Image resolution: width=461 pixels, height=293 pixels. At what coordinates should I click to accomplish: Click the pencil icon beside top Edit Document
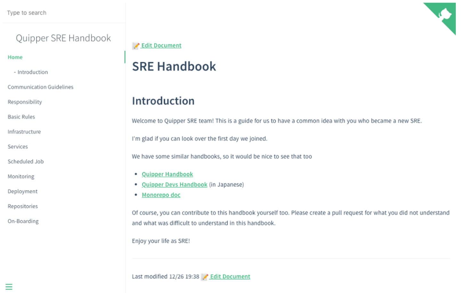tap(136, 46)
